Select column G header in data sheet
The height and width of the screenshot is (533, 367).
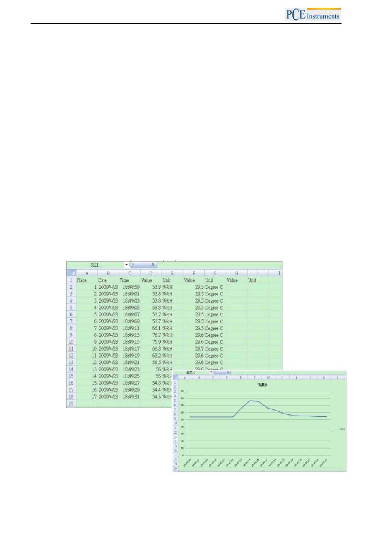click(215, 273)
